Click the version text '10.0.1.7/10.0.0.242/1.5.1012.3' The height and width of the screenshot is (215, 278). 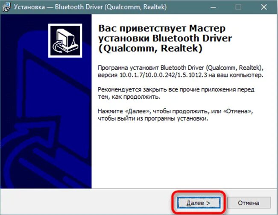click(163, 75)
